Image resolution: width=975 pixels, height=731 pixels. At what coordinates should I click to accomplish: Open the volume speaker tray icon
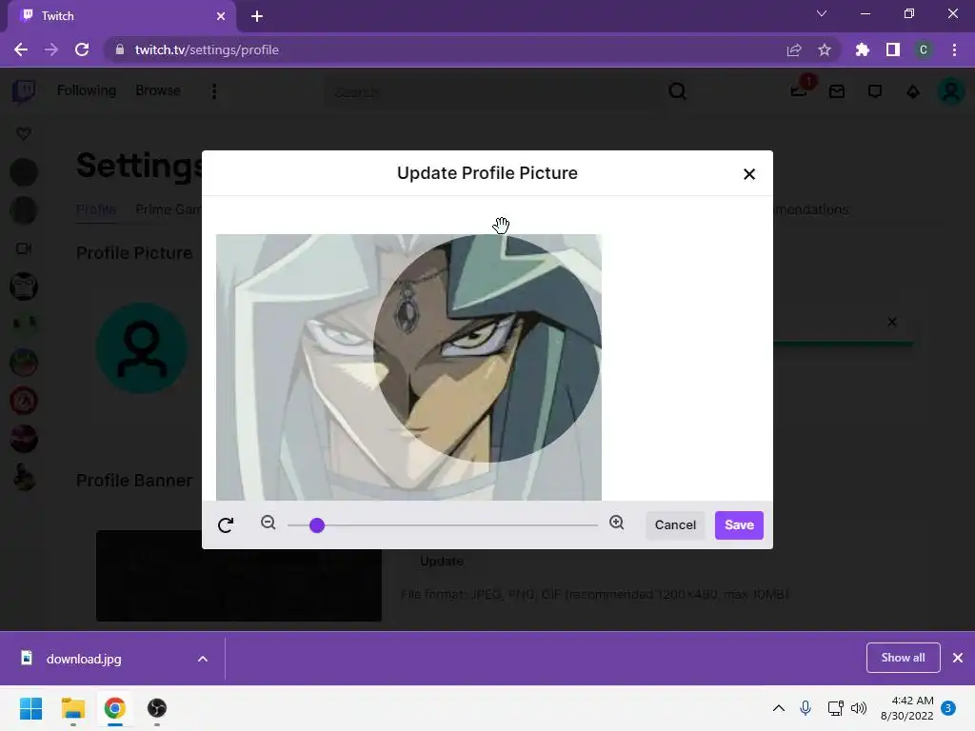coord(859,708)
